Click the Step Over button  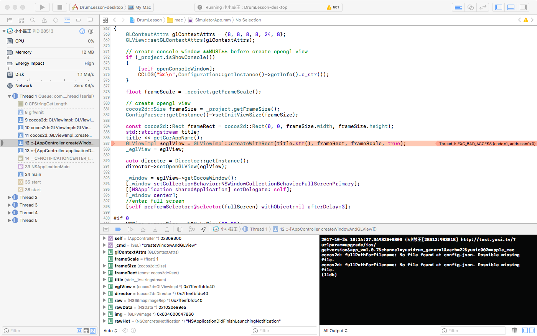coord(143,229)
